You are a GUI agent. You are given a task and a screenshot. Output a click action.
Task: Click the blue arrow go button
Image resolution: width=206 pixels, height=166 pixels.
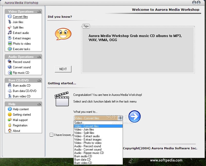(x=135, y=116)
